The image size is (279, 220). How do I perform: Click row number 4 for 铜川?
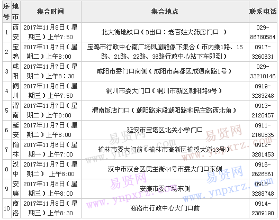(x=6, y=91)
